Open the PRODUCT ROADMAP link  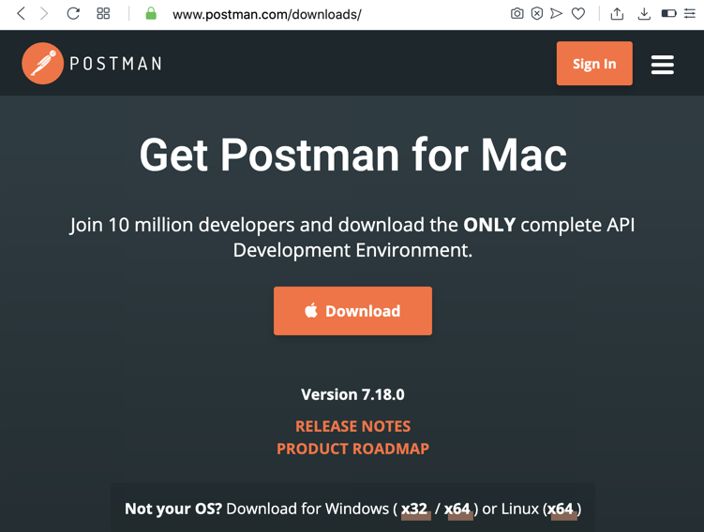click(352, 449)
